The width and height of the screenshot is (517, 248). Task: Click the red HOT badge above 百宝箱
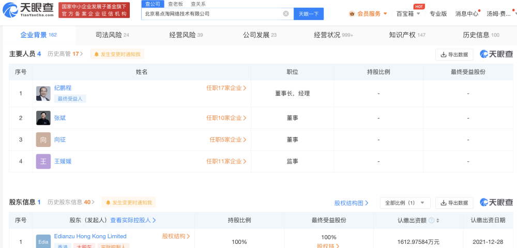click(x=419, y=7)
